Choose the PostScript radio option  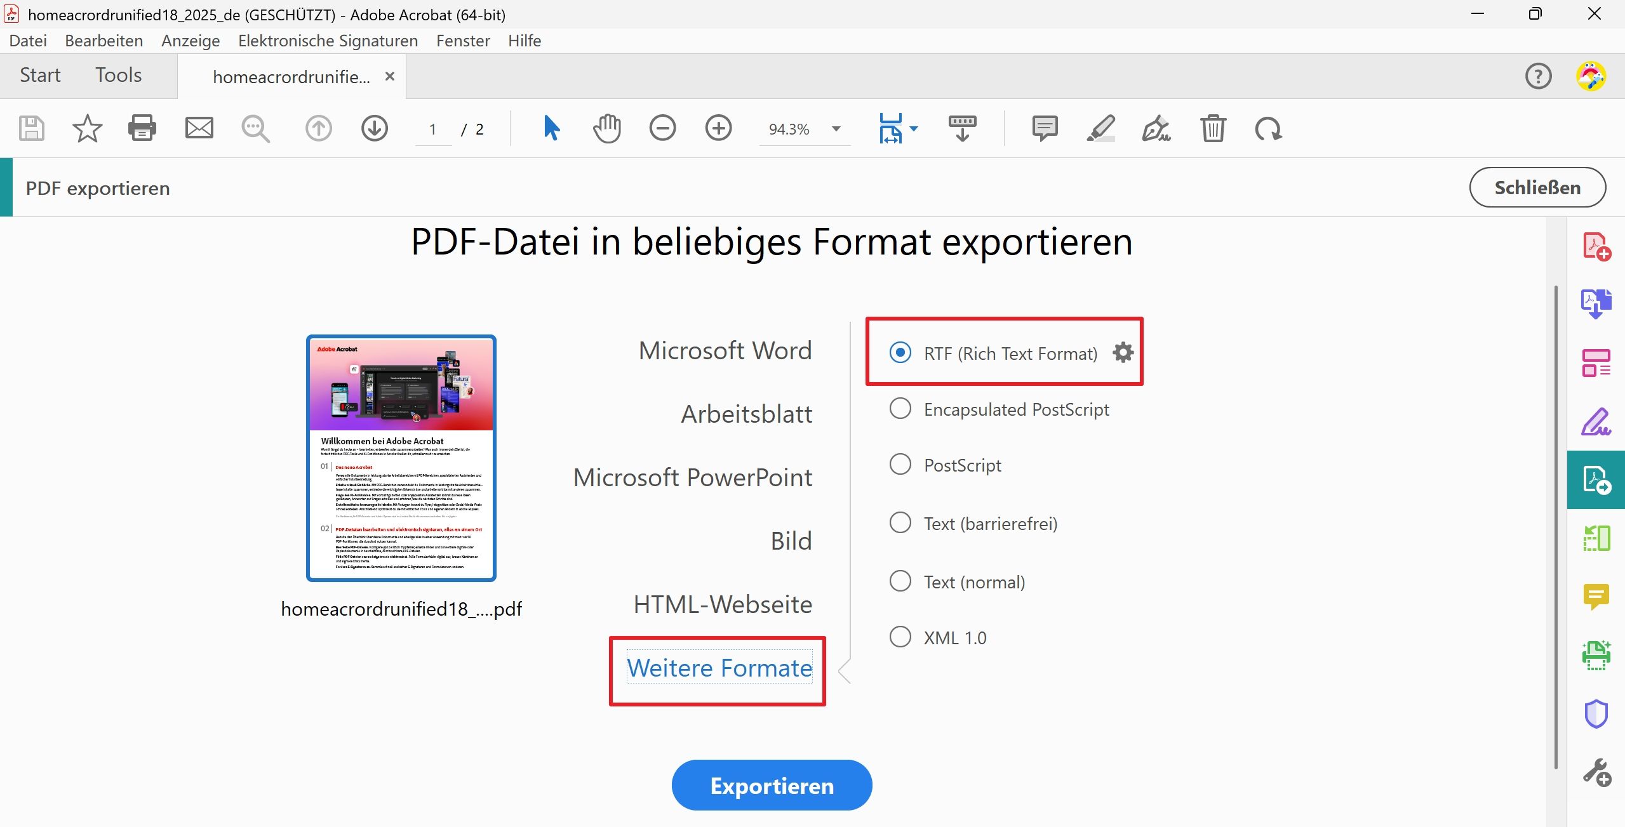[900, 464]
